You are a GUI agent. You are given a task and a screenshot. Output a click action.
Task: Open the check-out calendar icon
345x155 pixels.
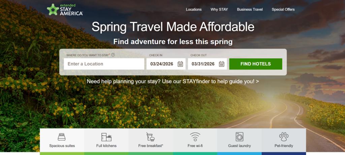click(222, 64)
